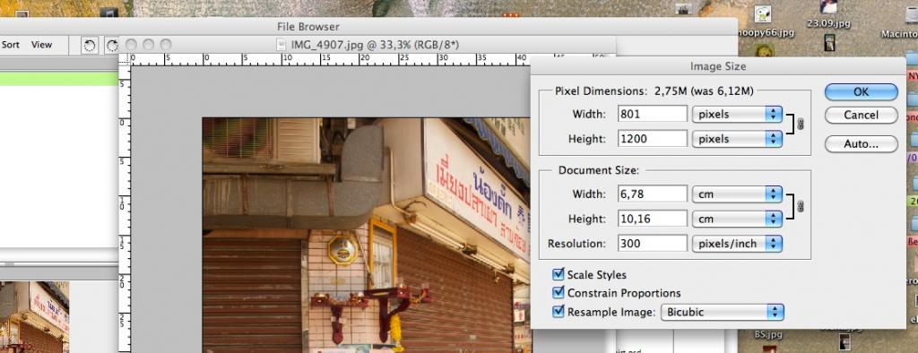Open Resolution pixels/inch dropdown
918x353 pixels.
[x=737, y=244]
